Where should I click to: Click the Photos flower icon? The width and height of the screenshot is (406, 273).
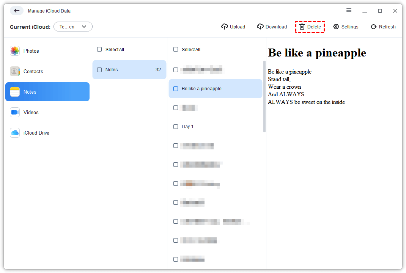(15, 51)
